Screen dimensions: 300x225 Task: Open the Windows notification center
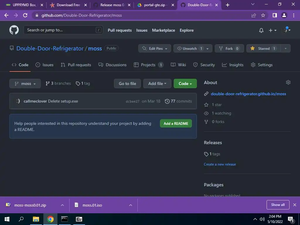(291, 219)
